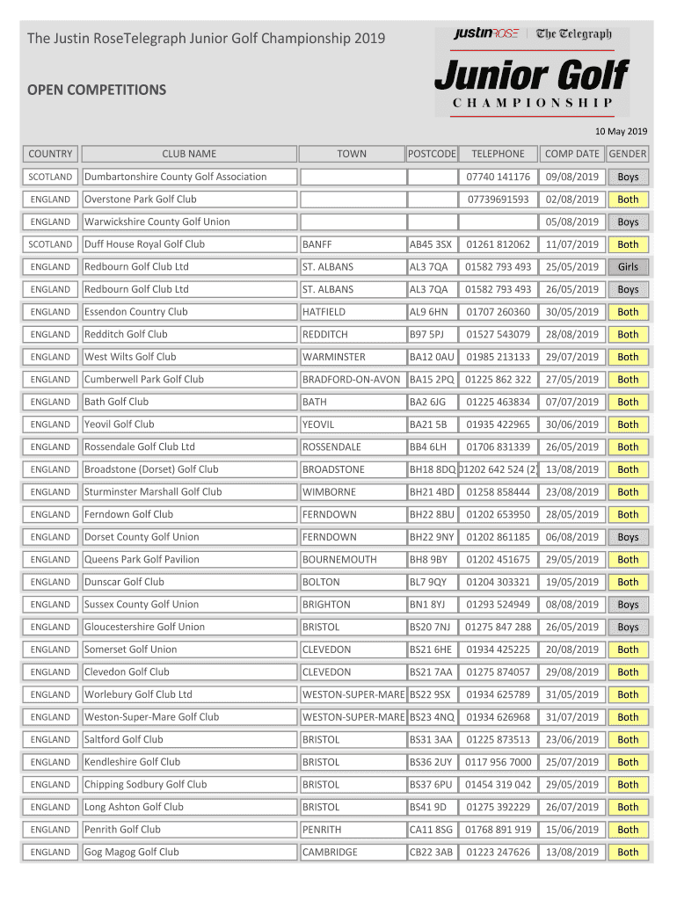The height and width of the screenshot is (900, 677).
Task: Click the AB45 3SX postcode field
Action: point(432,244)
